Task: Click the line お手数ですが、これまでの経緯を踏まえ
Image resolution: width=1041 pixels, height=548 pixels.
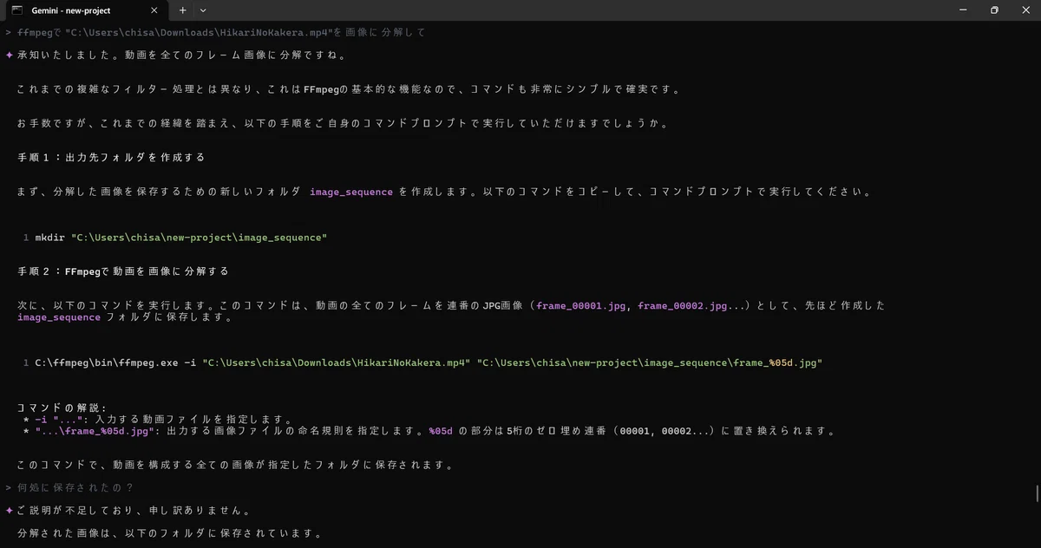Action: click(x=343, y=123)
